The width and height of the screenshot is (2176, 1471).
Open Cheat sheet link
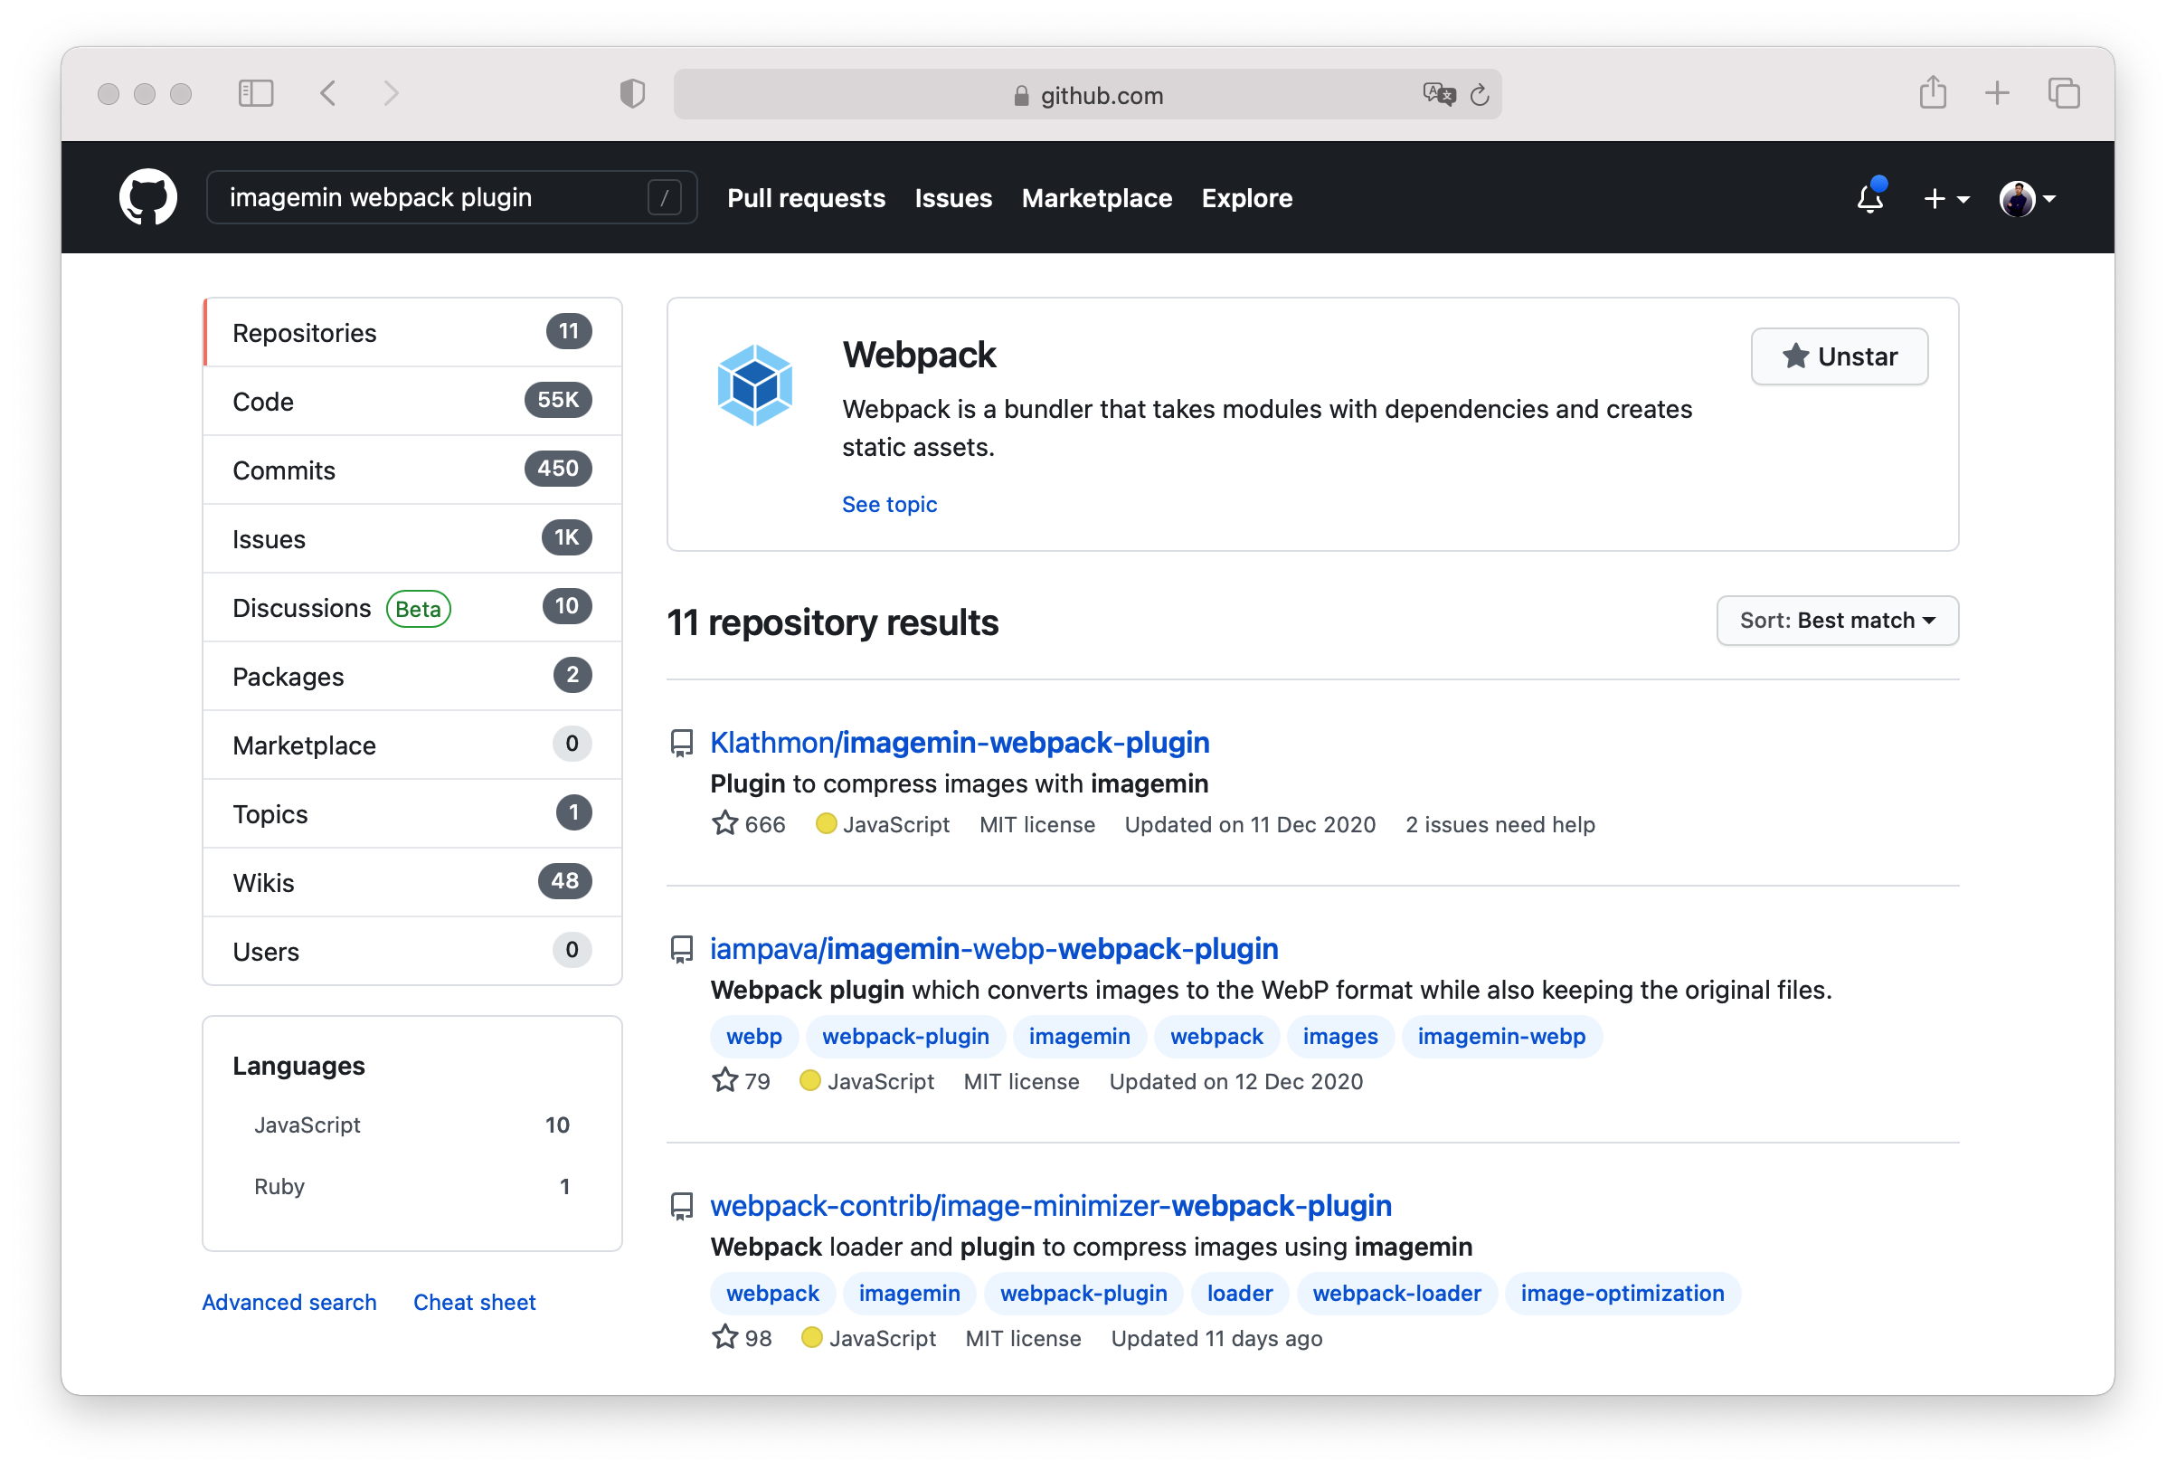(475, 1302)
